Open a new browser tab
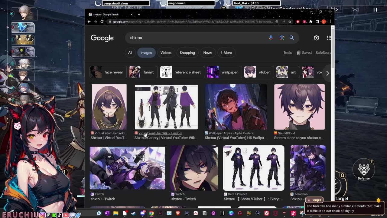387x218 pixels. tap(139, 15)
